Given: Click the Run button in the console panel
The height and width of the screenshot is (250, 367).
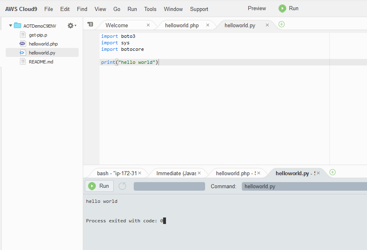Looking at the screenshot, I should [99, 186].
